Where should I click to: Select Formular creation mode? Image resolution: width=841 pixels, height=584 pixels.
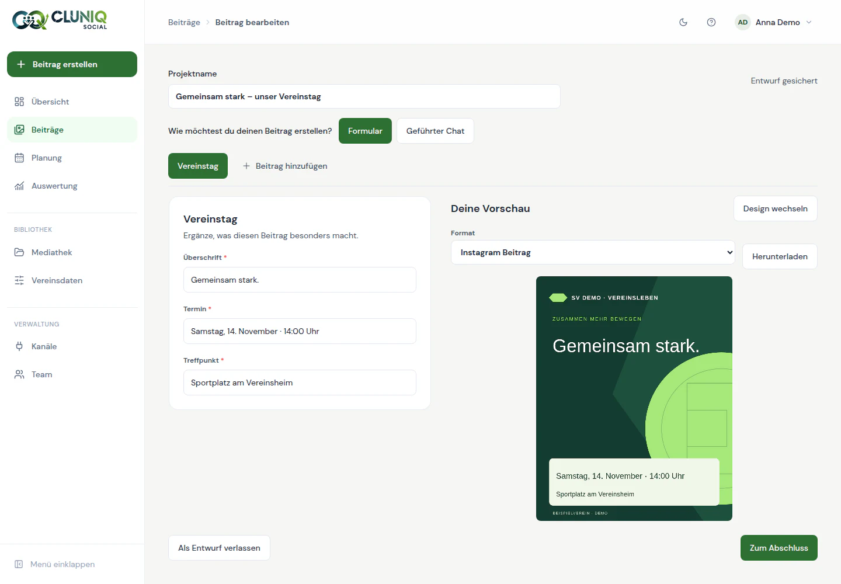click(x=365, y=131)
